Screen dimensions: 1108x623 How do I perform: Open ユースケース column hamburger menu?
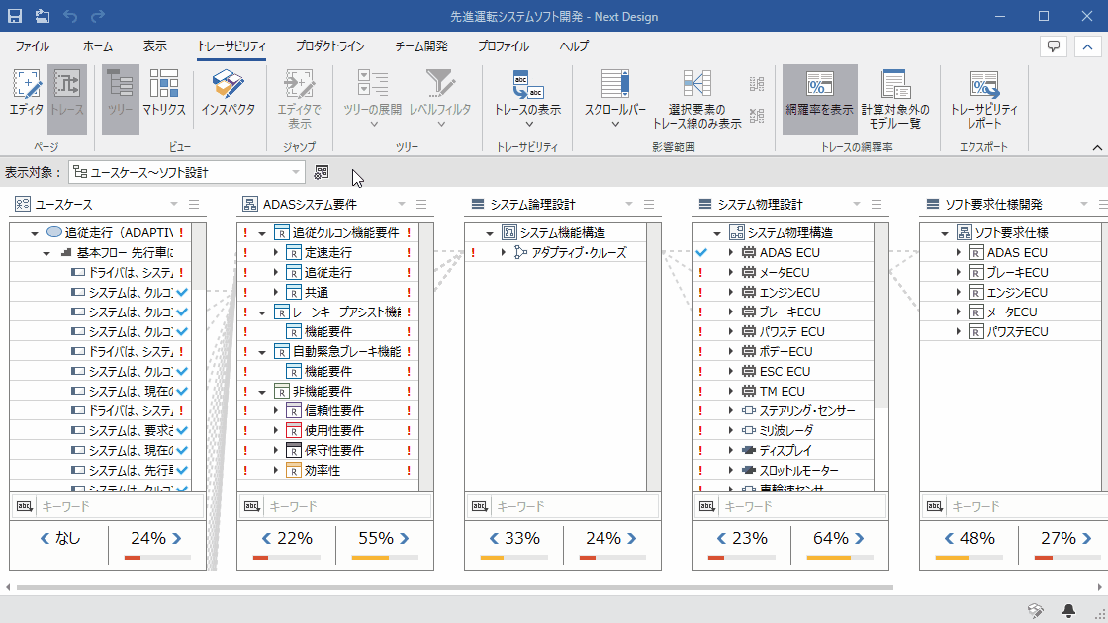tap(194, 204)
